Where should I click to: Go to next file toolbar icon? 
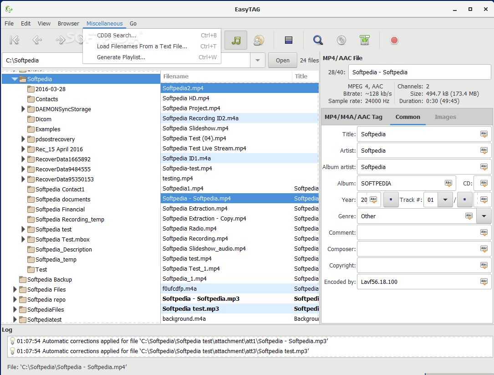(x=60, y=40)
